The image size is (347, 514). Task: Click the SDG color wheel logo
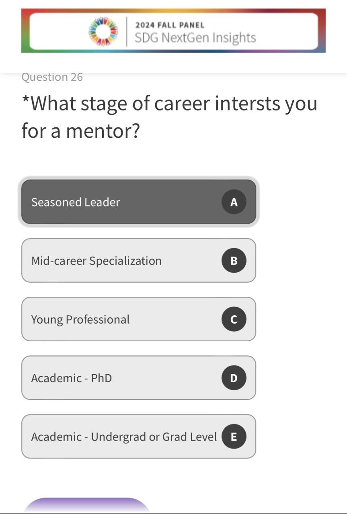[103, 31]
